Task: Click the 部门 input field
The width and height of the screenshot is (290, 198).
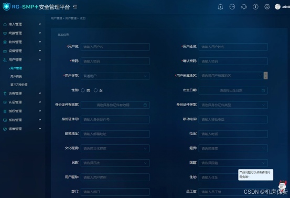Action: click(x=115, y=192)
